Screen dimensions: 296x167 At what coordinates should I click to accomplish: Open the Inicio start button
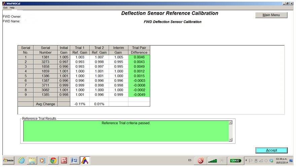(8, 161)
